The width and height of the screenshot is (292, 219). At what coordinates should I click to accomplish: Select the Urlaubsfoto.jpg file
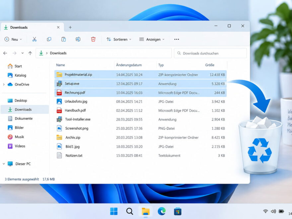pos(140,102)
